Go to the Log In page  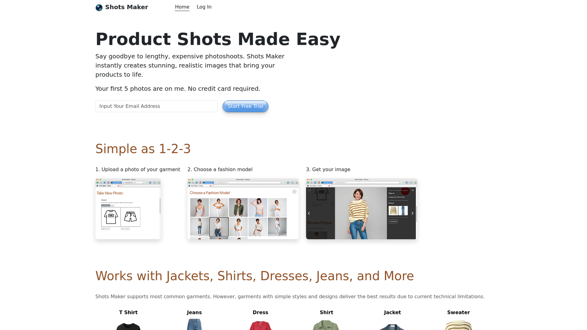pos(204,7)
